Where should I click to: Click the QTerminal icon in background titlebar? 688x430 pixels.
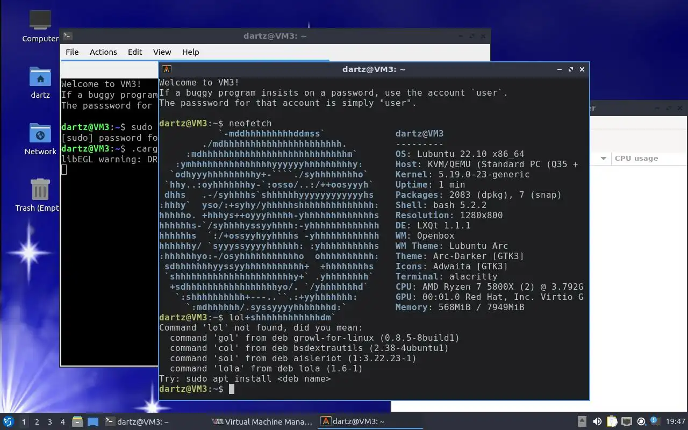click(67, 36)
